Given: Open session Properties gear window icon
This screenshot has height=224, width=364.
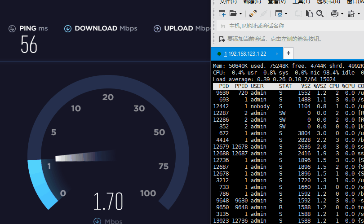Looking at the screenshot, I should [x=278, y=13].
